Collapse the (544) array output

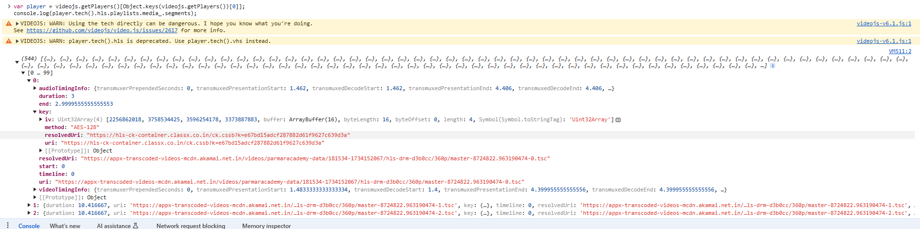17,62
